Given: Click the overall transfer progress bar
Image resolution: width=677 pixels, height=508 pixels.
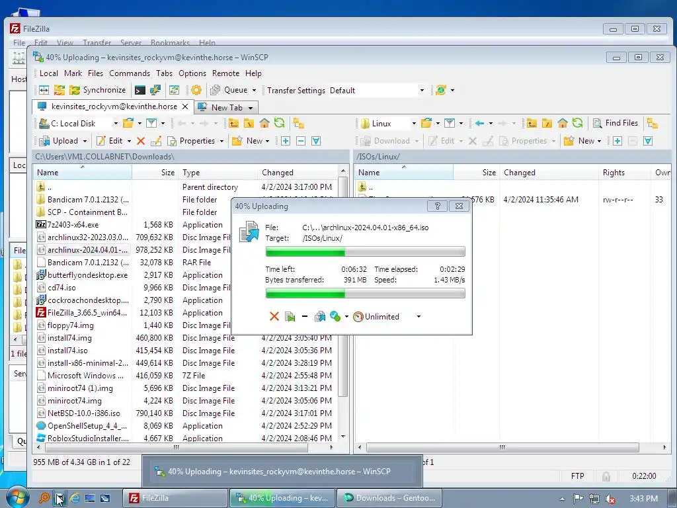Looking at the screenshot, I should pyautogui.click(x=365, y=293).
